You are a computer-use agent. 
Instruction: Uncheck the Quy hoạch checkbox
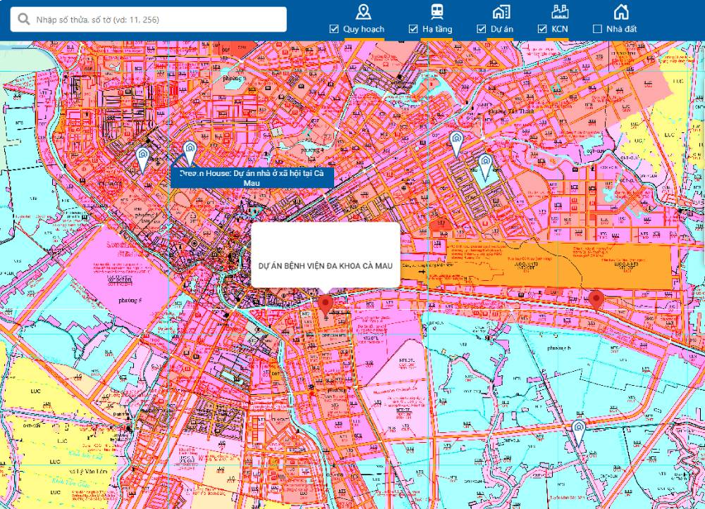point(334,29)
